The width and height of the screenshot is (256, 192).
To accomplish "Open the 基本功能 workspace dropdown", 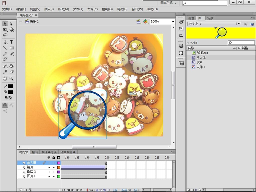I will 168,3.
